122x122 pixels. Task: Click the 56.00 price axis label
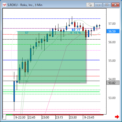coord(112,42)
